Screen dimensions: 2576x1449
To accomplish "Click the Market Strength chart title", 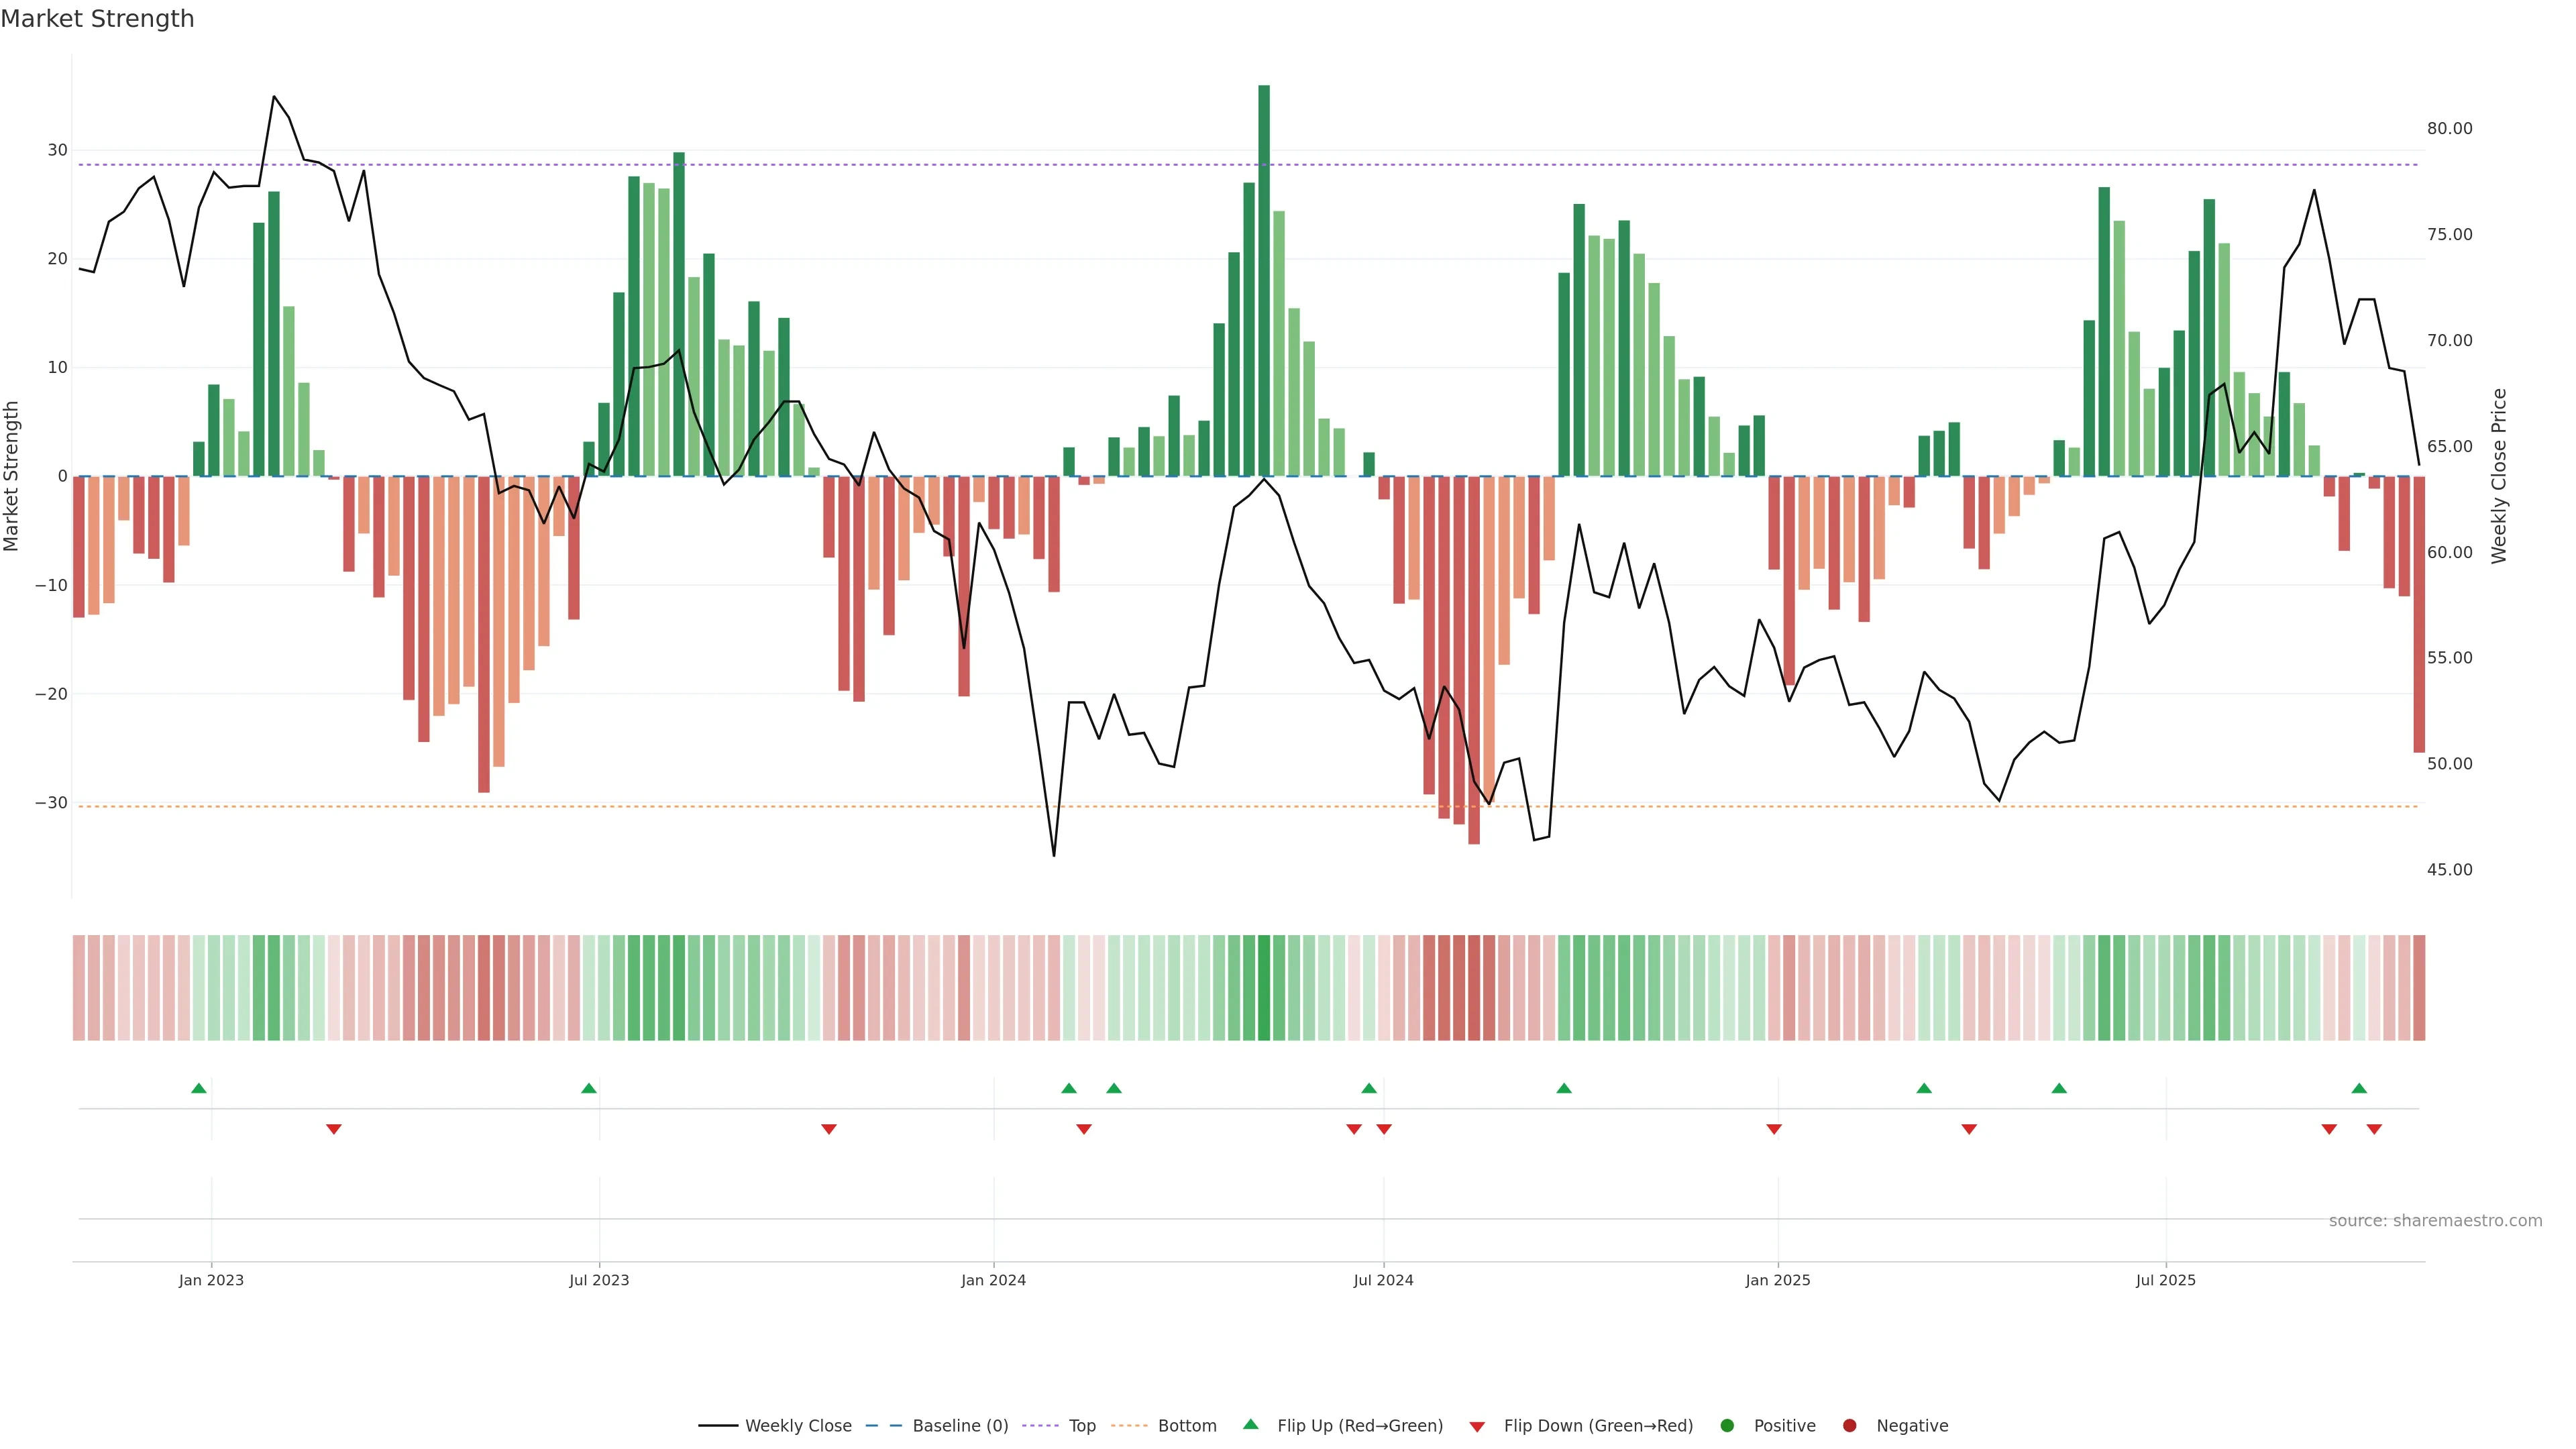I will pos(97,19).
